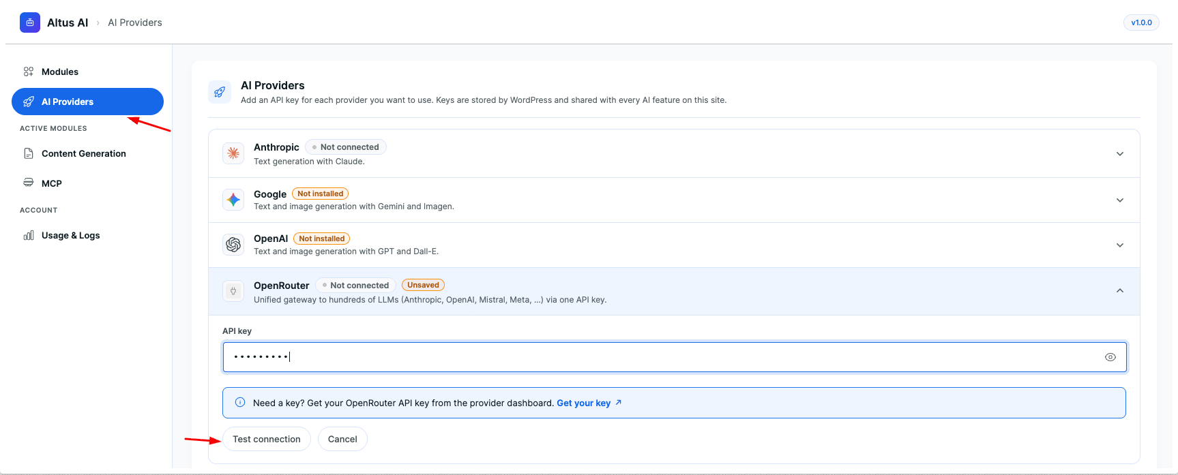Click the info icon in the key notice
The image size is (1178, 475).
click(x=240, y=402)
